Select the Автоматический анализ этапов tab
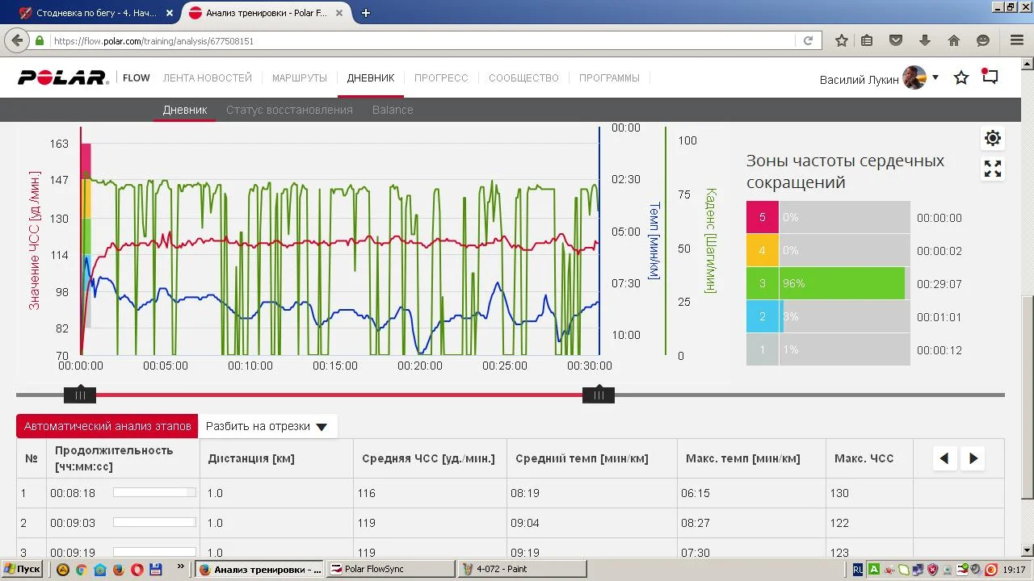This screenshot has height=581, width=1034. [x=107, y=427]
